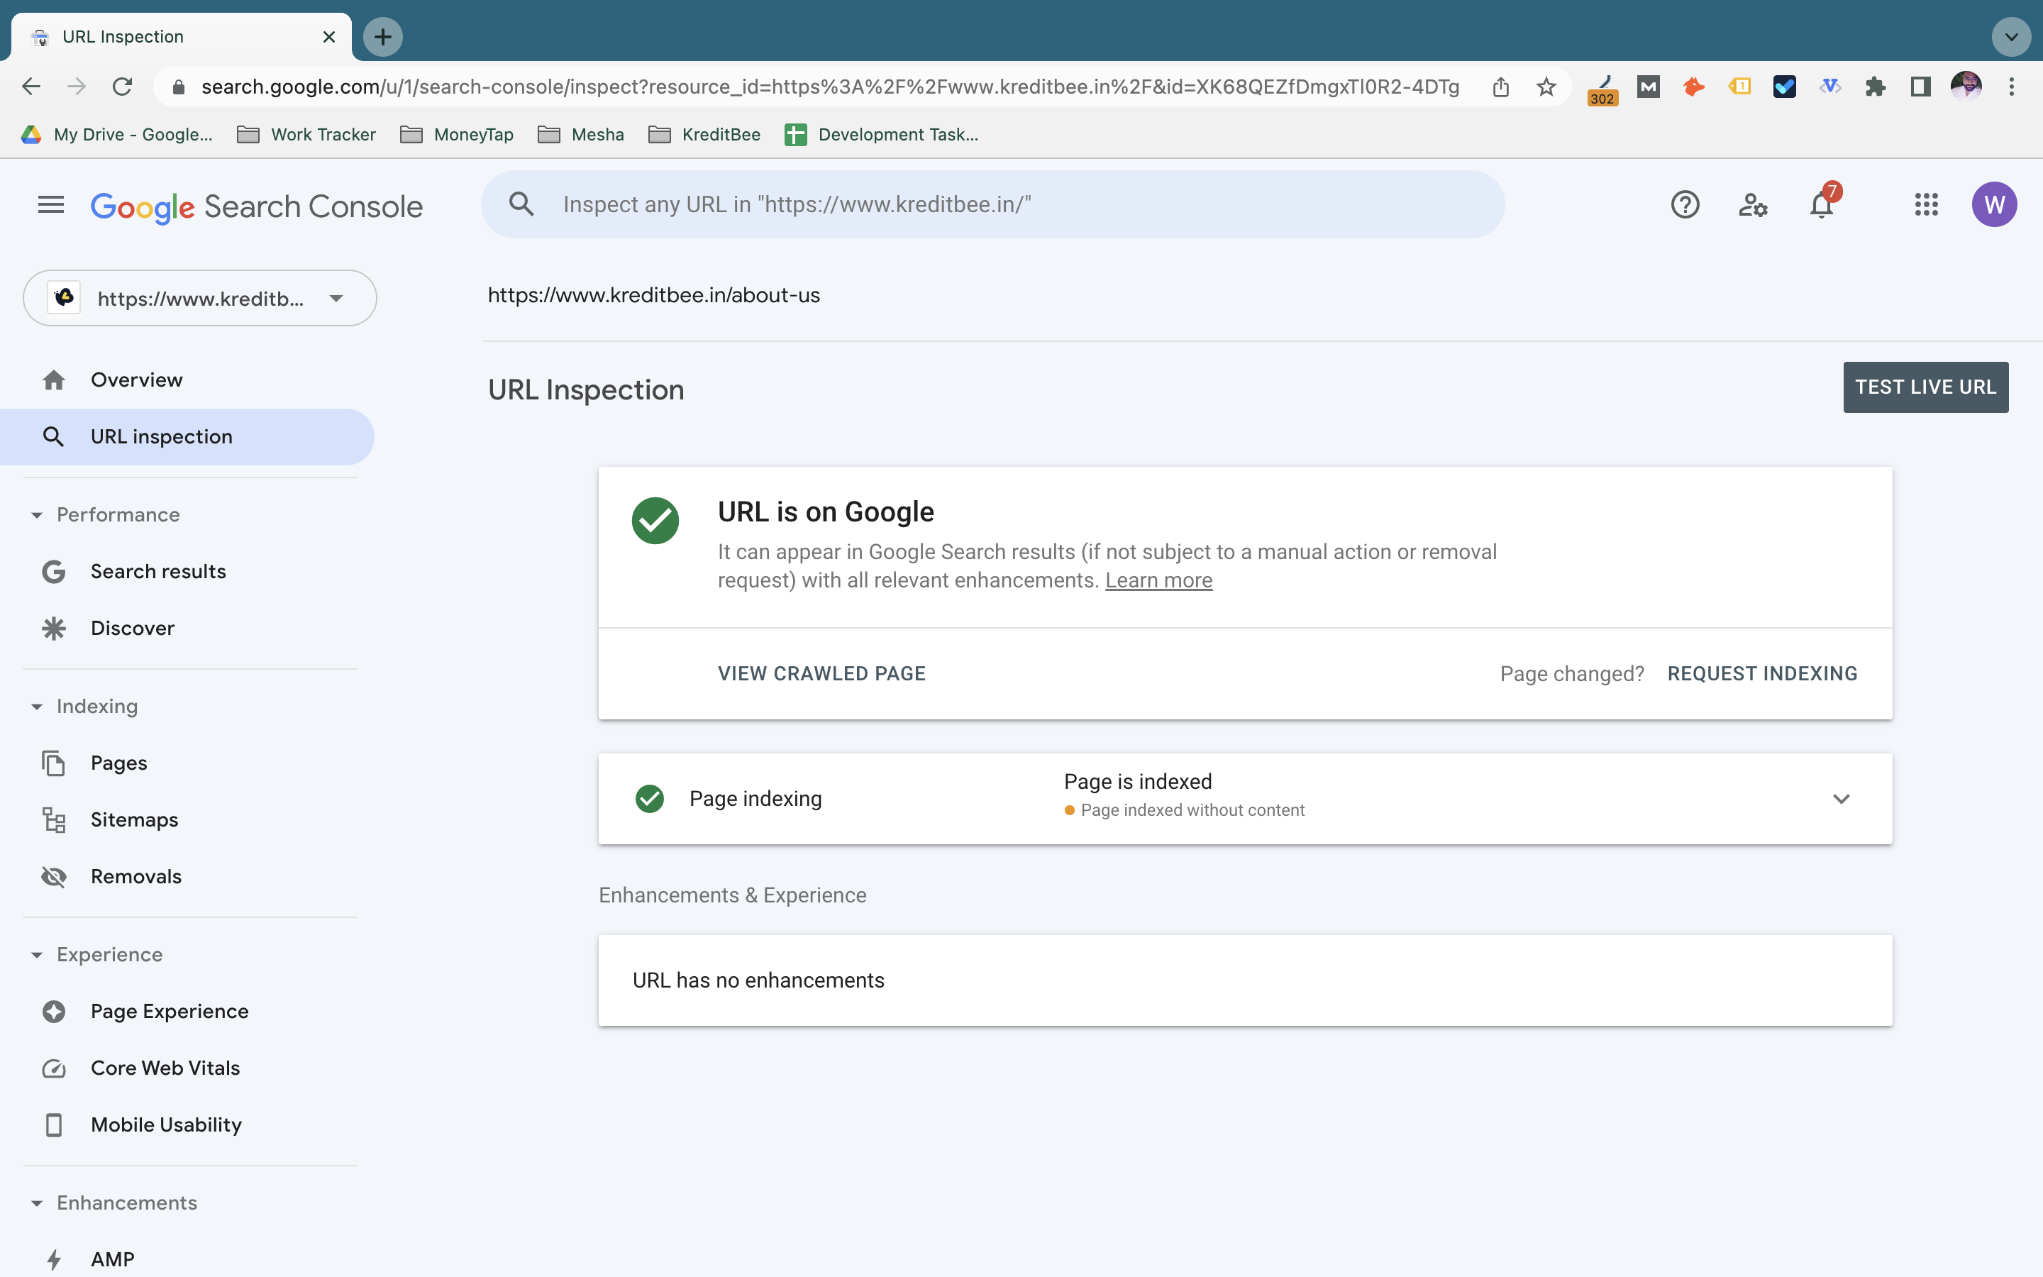Click Chrome profile picture in toolbar

[1966, 86]
